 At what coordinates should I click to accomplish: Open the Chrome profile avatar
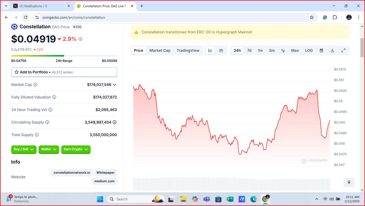pyautogui.click(x=349, y=17)
